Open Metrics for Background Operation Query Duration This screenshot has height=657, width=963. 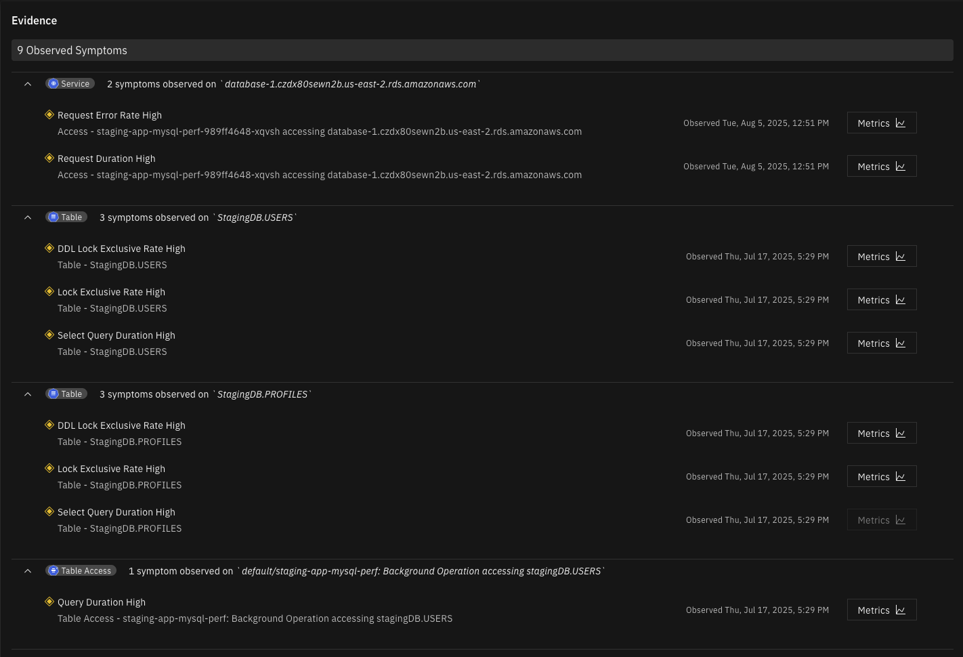(x=881, y=610)
